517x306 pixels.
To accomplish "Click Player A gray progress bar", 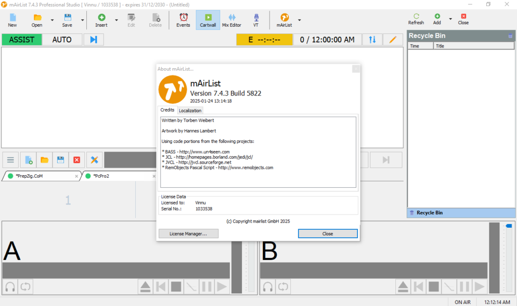I will tap(116, 270).
